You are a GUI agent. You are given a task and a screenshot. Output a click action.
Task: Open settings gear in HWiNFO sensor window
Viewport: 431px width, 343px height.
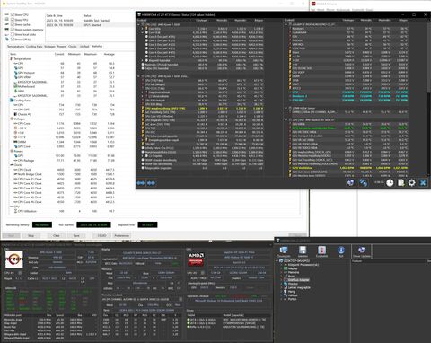411,182
